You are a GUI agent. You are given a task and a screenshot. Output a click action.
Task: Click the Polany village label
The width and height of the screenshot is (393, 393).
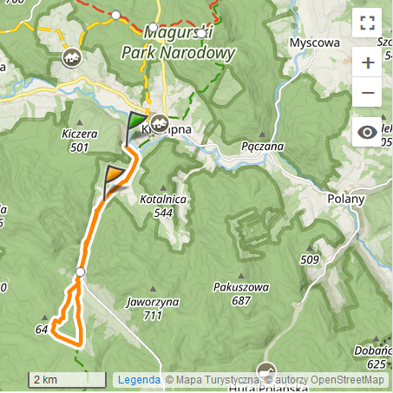pos(346,199)
